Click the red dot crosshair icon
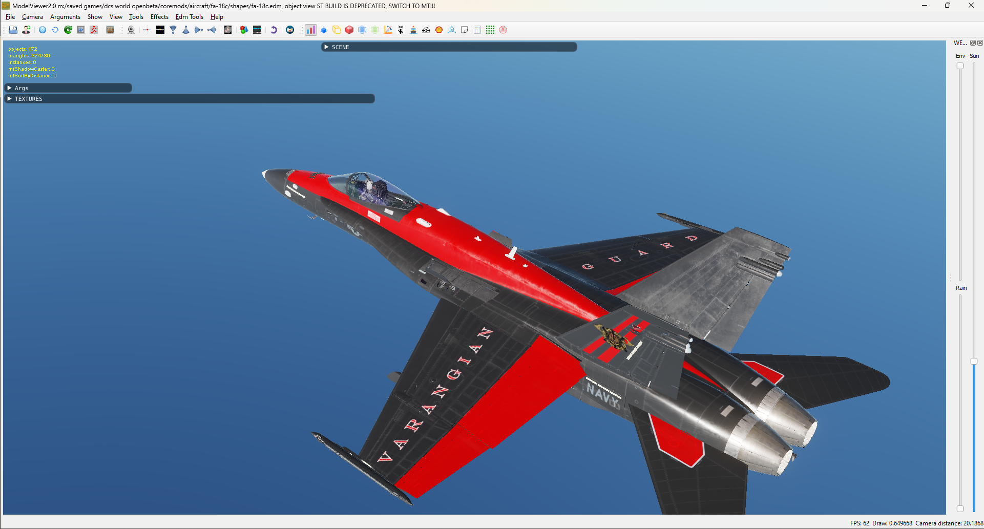The height and width of the screenshot is (529, 984). pyautogui.click(x=147, y=30)
